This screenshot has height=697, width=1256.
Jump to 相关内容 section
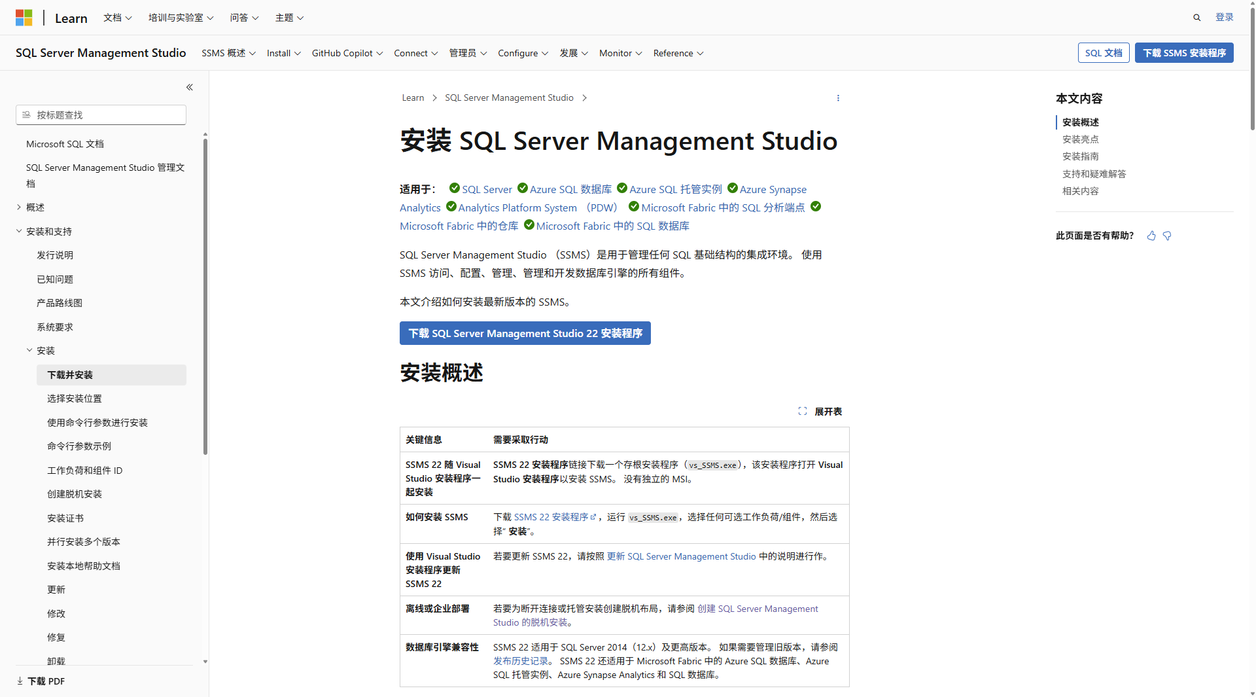click(1081, 191)
